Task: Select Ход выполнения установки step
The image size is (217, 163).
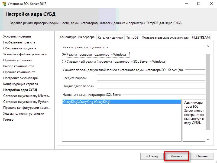Action: point(24,114)
